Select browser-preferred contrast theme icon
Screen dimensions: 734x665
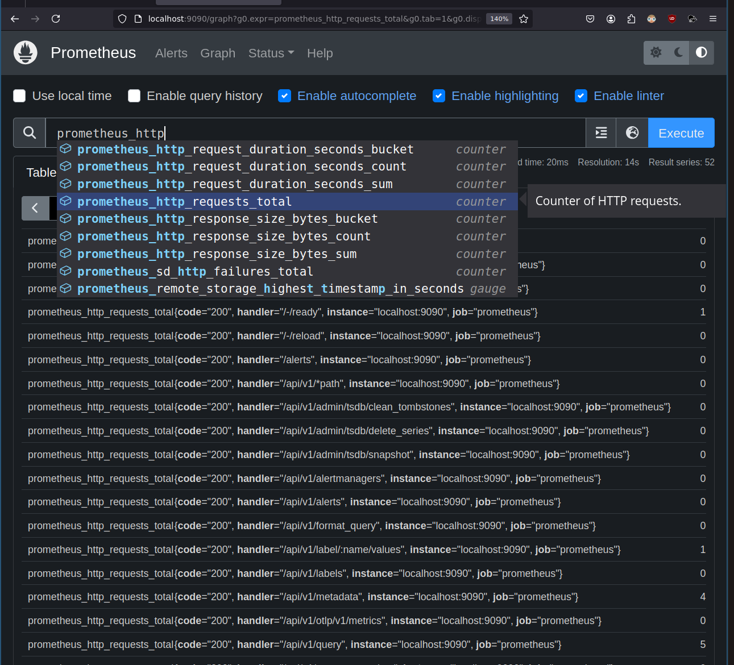[702, 53]
